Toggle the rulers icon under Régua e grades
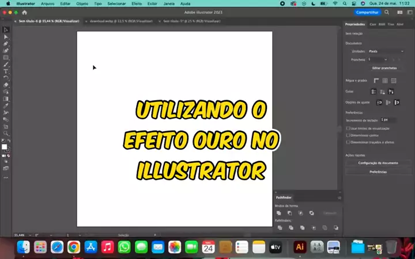 376,81
